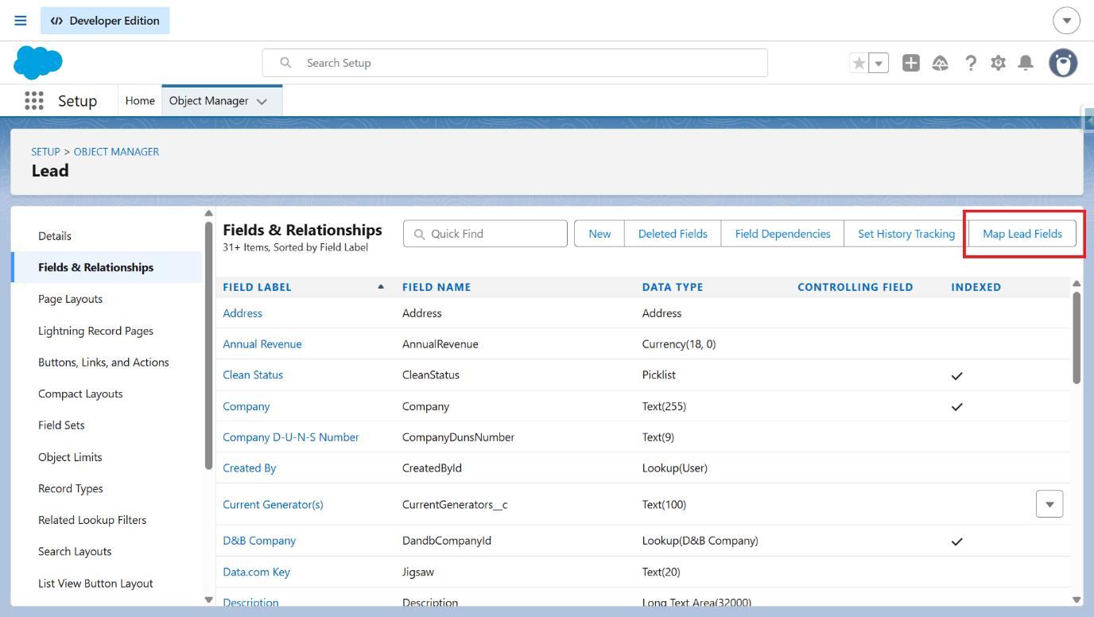Click into the Quick Find field
Viewport: 1094px width, 617px height.
point(485,234)
